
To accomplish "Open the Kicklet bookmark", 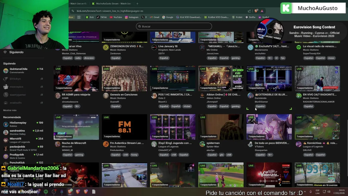I will [237, 17].
